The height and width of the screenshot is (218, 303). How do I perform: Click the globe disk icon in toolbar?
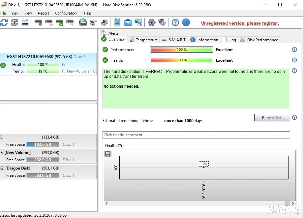point(83,22)
